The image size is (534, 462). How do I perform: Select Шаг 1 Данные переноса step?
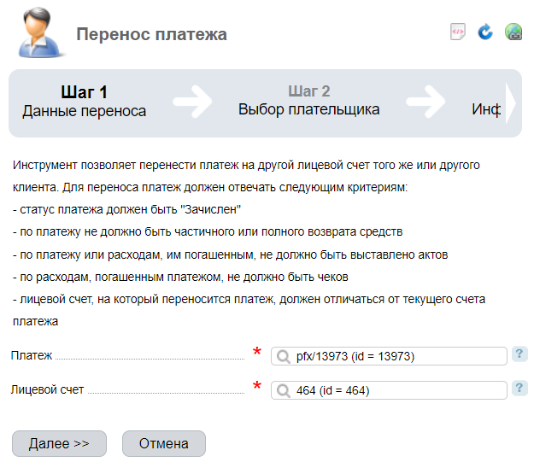click(x=84, y=102)
